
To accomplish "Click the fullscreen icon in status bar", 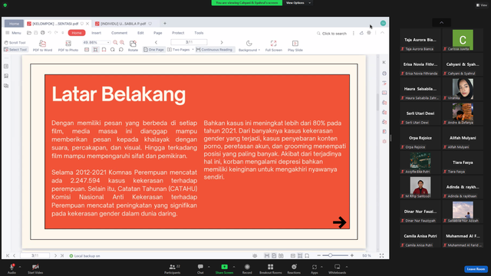I will point(382,255).
